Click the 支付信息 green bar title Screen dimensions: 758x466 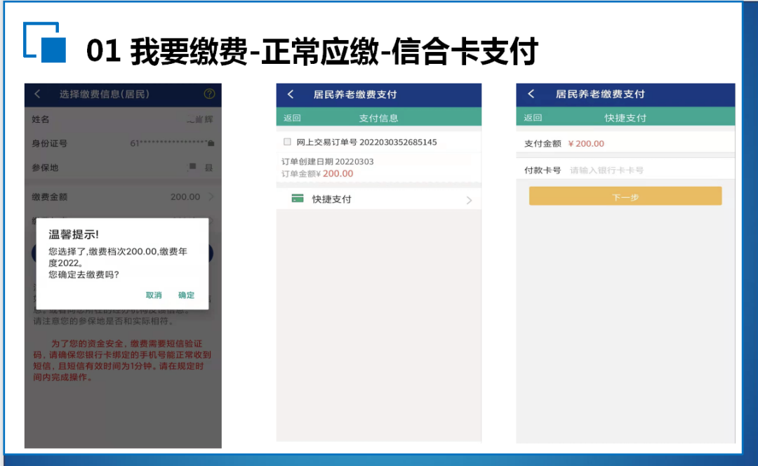pos(378,118)
